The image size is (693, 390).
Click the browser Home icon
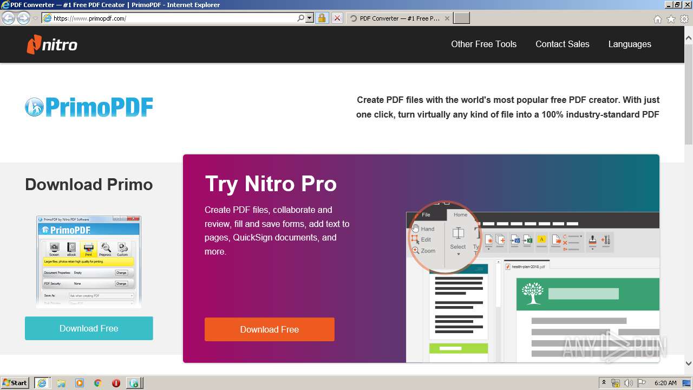pos(657,19)
